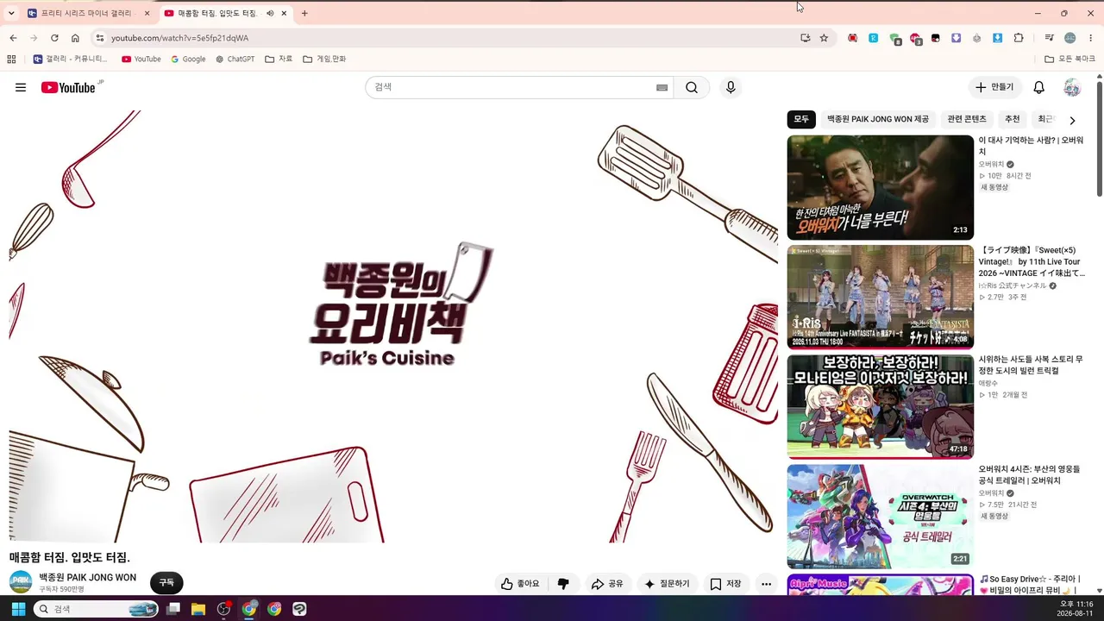Click the red screen recorder extension icon

point(852,38)
